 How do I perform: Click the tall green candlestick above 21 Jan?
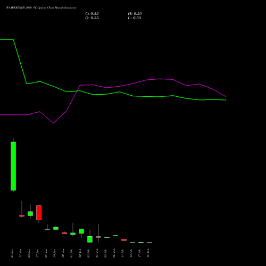(x=13, y=166)
